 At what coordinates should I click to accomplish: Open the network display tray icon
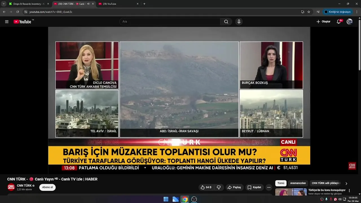tap(344, 199)
